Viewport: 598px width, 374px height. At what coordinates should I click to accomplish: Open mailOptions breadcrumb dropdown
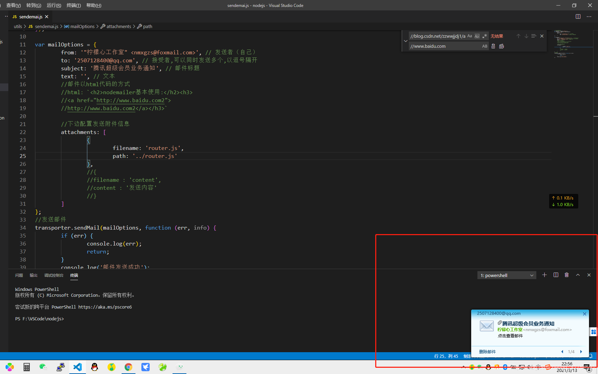pyautogui.click(x=79, y=26)
